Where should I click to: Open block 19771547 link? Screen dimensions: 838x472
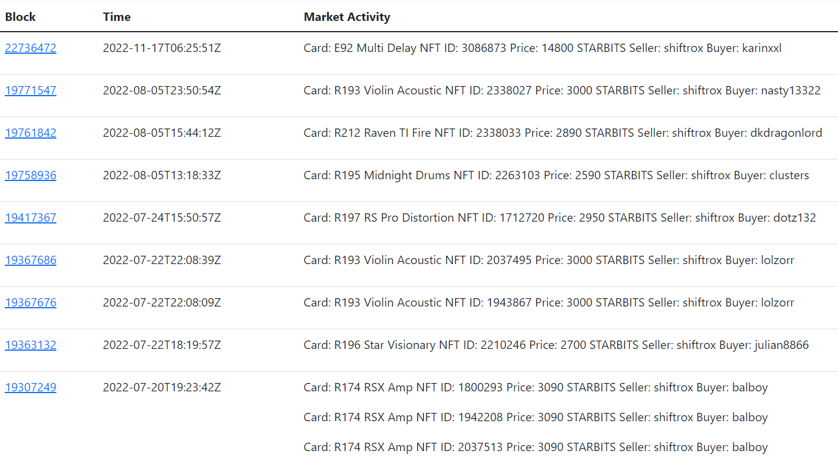31,90
